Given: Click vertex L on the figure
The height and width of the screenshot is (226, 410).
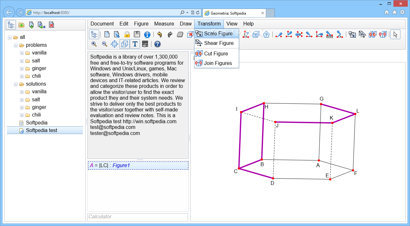Looking at the screenshot, I should pos(355,114).
